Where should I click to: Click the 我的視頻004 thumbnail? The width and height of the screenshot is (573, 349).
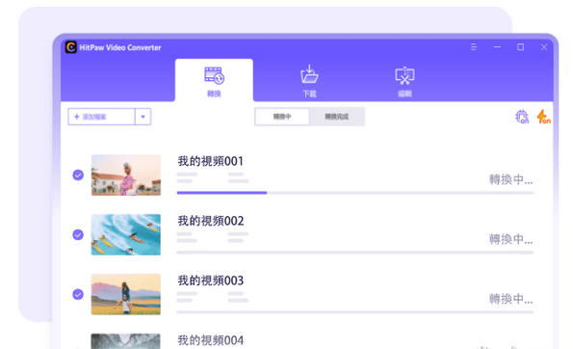click(126, 341)
